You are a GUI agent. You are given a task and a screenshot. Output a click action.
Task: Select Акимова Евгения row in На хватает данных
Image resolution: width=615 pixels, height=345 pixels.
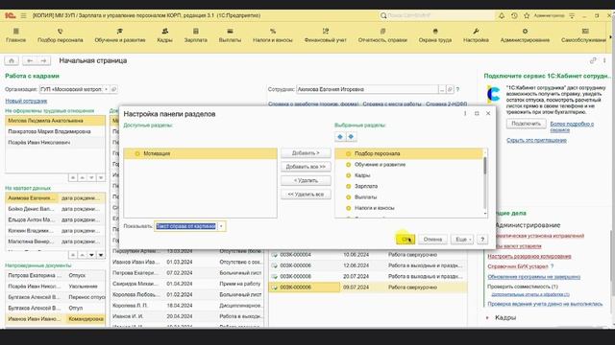click(x=55, y=198)
